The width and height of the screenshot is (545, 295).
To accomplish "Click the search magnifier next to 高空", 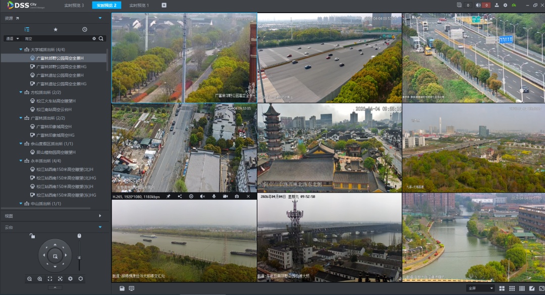I will point(101,39).
